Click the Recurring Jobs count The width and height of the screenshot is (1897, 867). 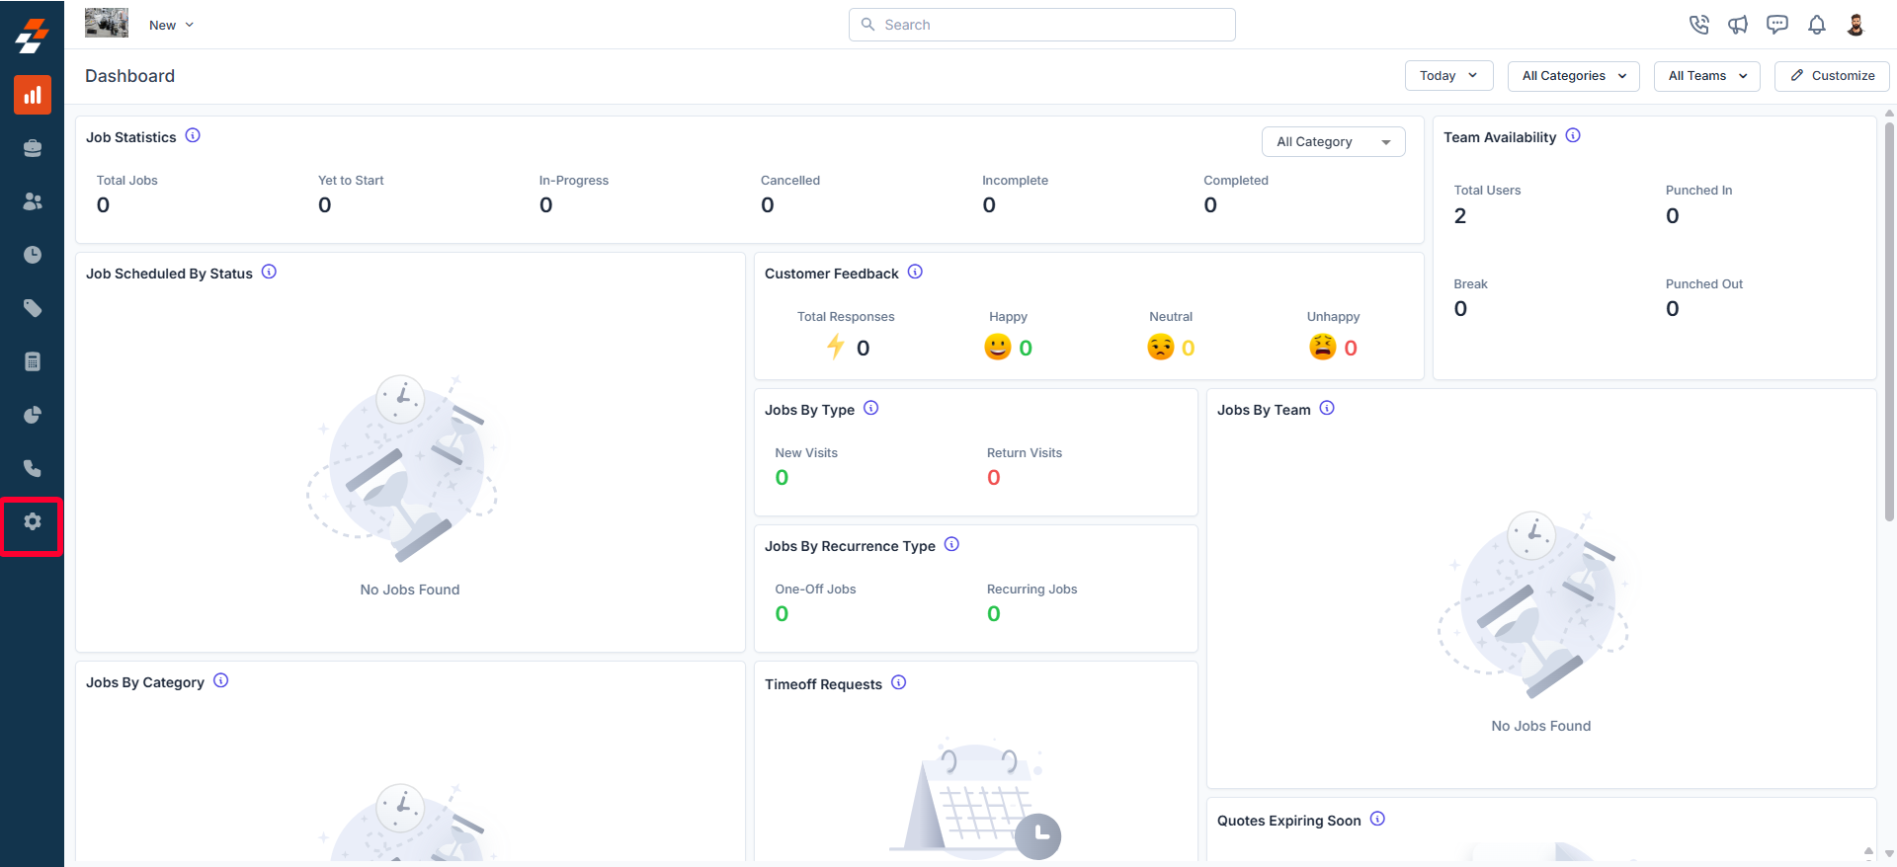tap(994, 614)
